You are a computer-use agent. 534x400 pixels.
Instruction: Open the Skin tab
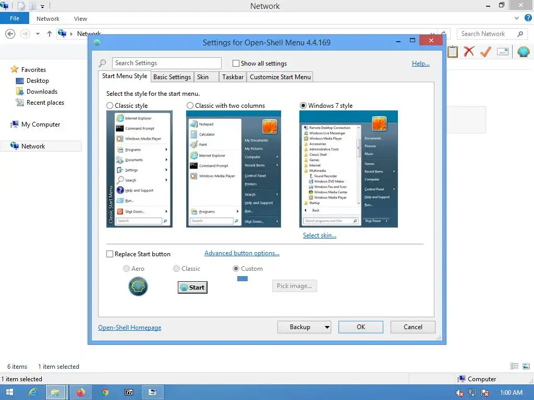206,77
